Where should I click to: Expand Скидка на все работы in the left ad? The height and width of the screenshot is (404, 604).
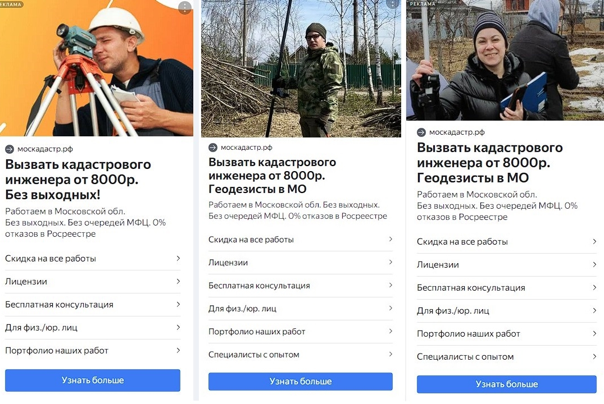click(x=93, y=259)
